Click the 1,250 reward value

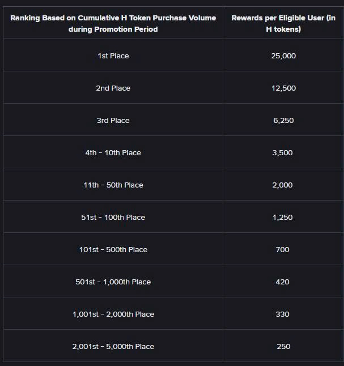(x=283, y=218)
